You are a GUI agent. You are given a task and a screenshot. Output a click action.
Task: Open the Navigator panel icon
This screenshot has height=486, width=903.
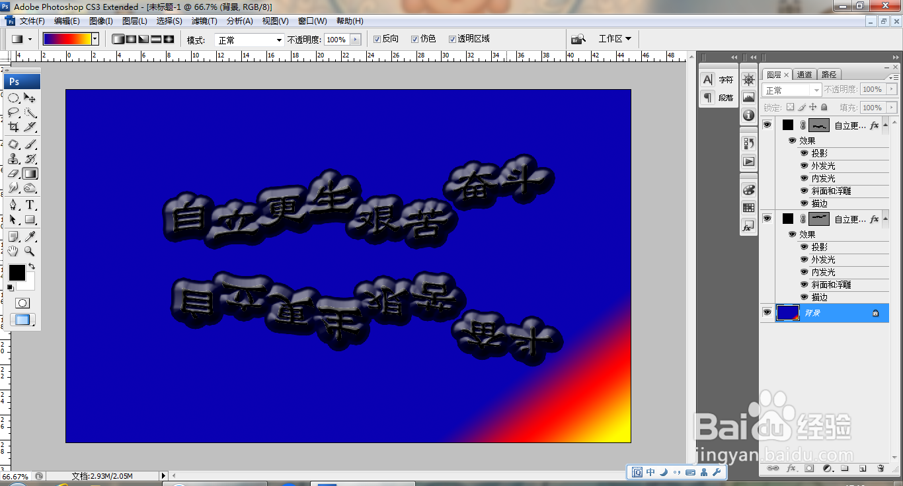[x=748, y=79]
